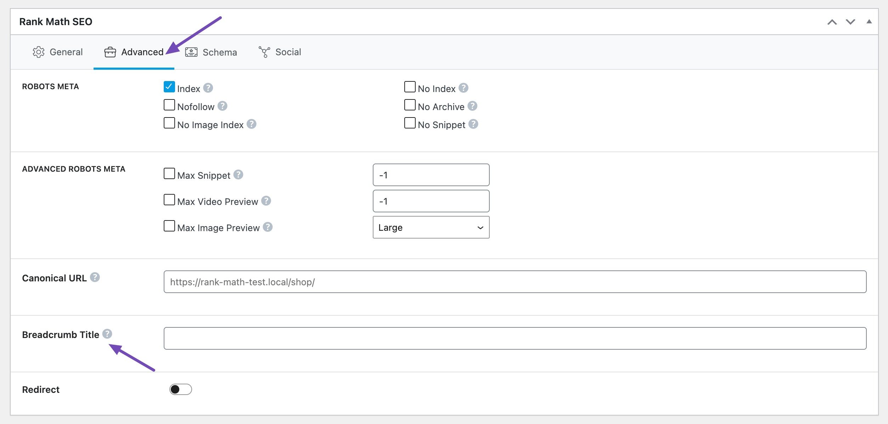
Task: Uncheck the Index checkbox
Action: (x=169, y=87)
